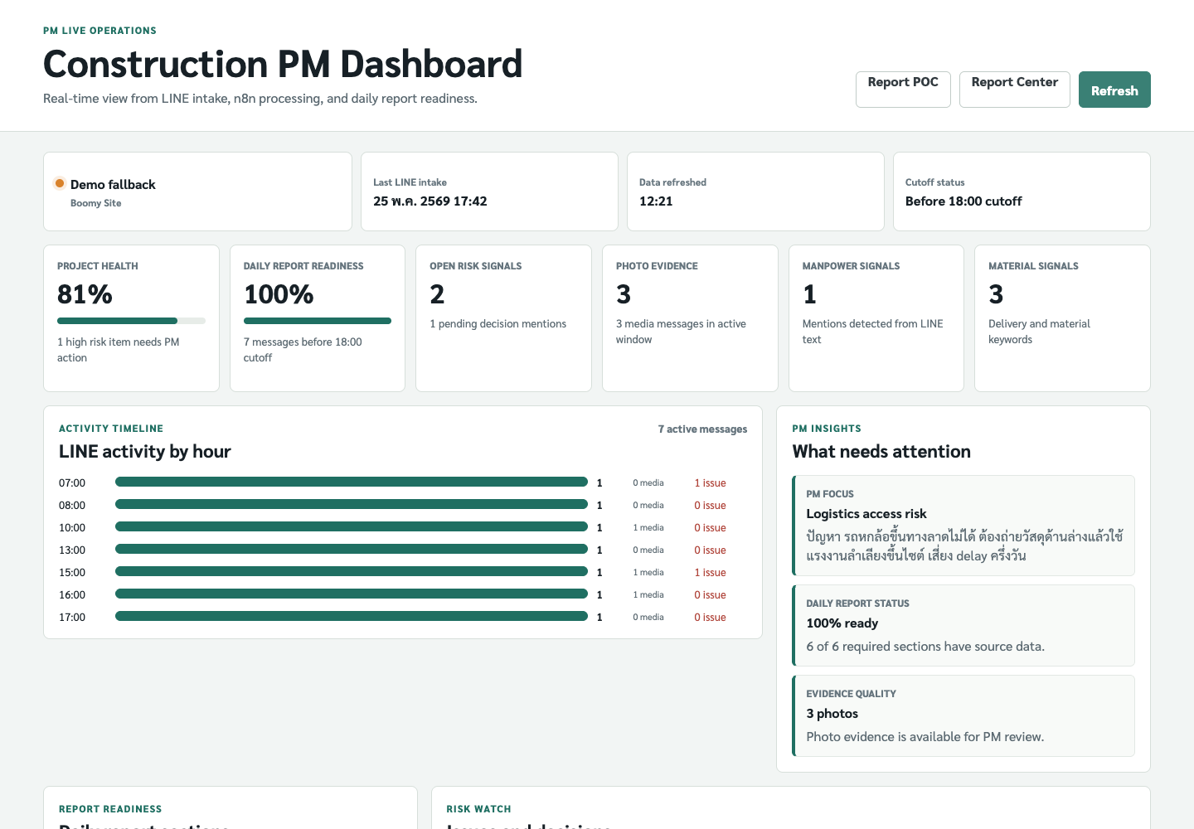Click '1 issue' in the 15:00 row
This screenshot has width=1194, height=829.
pyautogui.click(x=710, y=573)
